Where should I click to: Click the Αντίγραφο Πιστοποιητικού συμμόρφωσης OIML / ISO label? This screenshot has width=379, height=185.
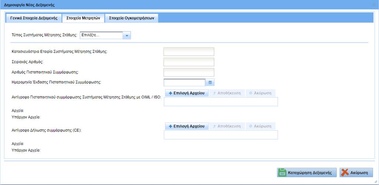click(87, 97)
